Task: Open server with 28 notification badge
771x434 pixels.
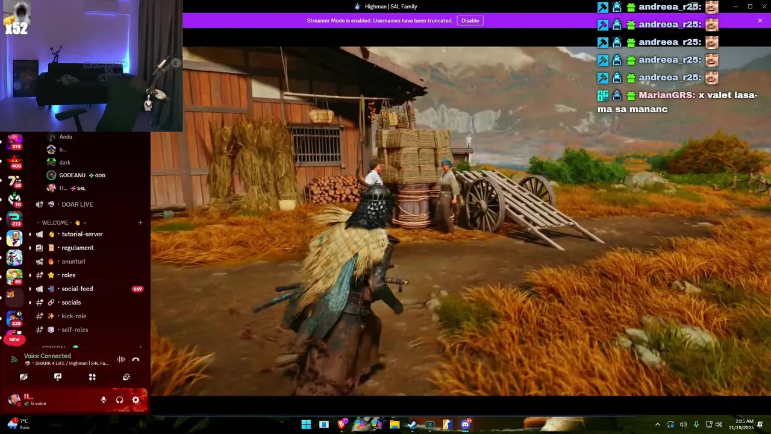Action: (x=14, y=181)
